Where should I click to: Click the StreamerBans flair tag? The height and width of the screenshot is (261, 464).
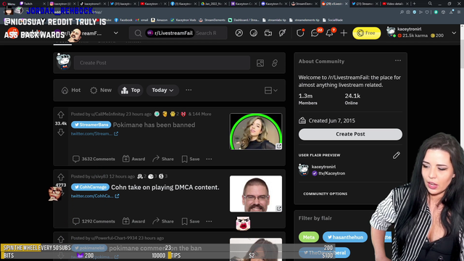[x=91, y=125]
